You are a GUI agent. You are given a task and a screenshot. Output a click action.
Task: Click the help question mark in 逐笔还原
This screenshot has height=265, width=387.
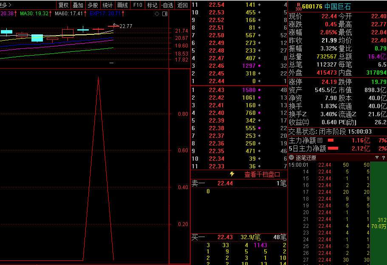tap(383, 157)
